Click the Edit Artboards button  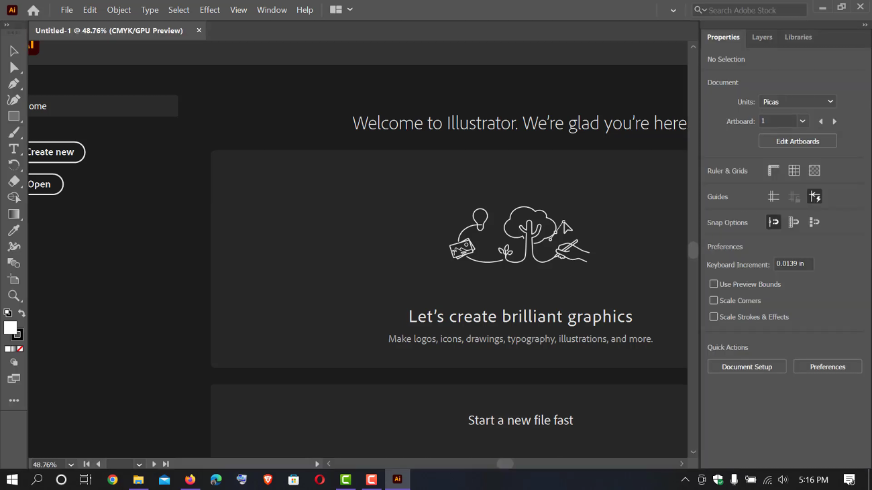tap(798, 141)
